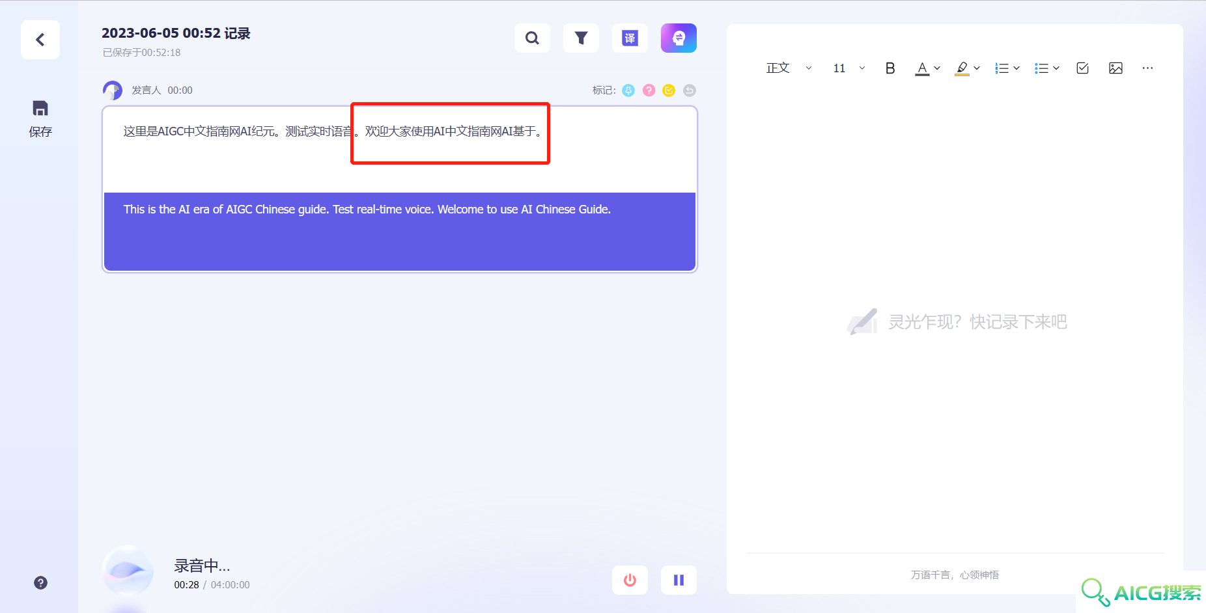Insert a bulleted list

(x=1041, y=68)
